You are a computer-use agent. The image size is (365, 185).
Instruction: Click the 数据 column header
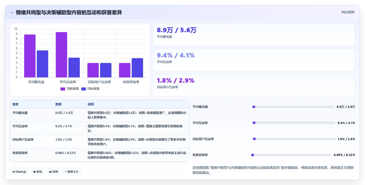point(58,104)
